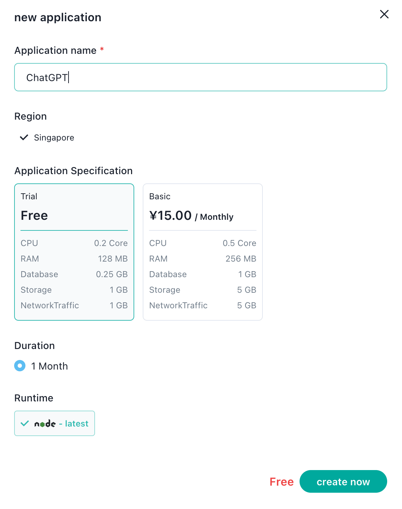This screenshot has width=402, height=509.
Task: Select the Trial Free specification card
Action: click(x=74, y=252)
